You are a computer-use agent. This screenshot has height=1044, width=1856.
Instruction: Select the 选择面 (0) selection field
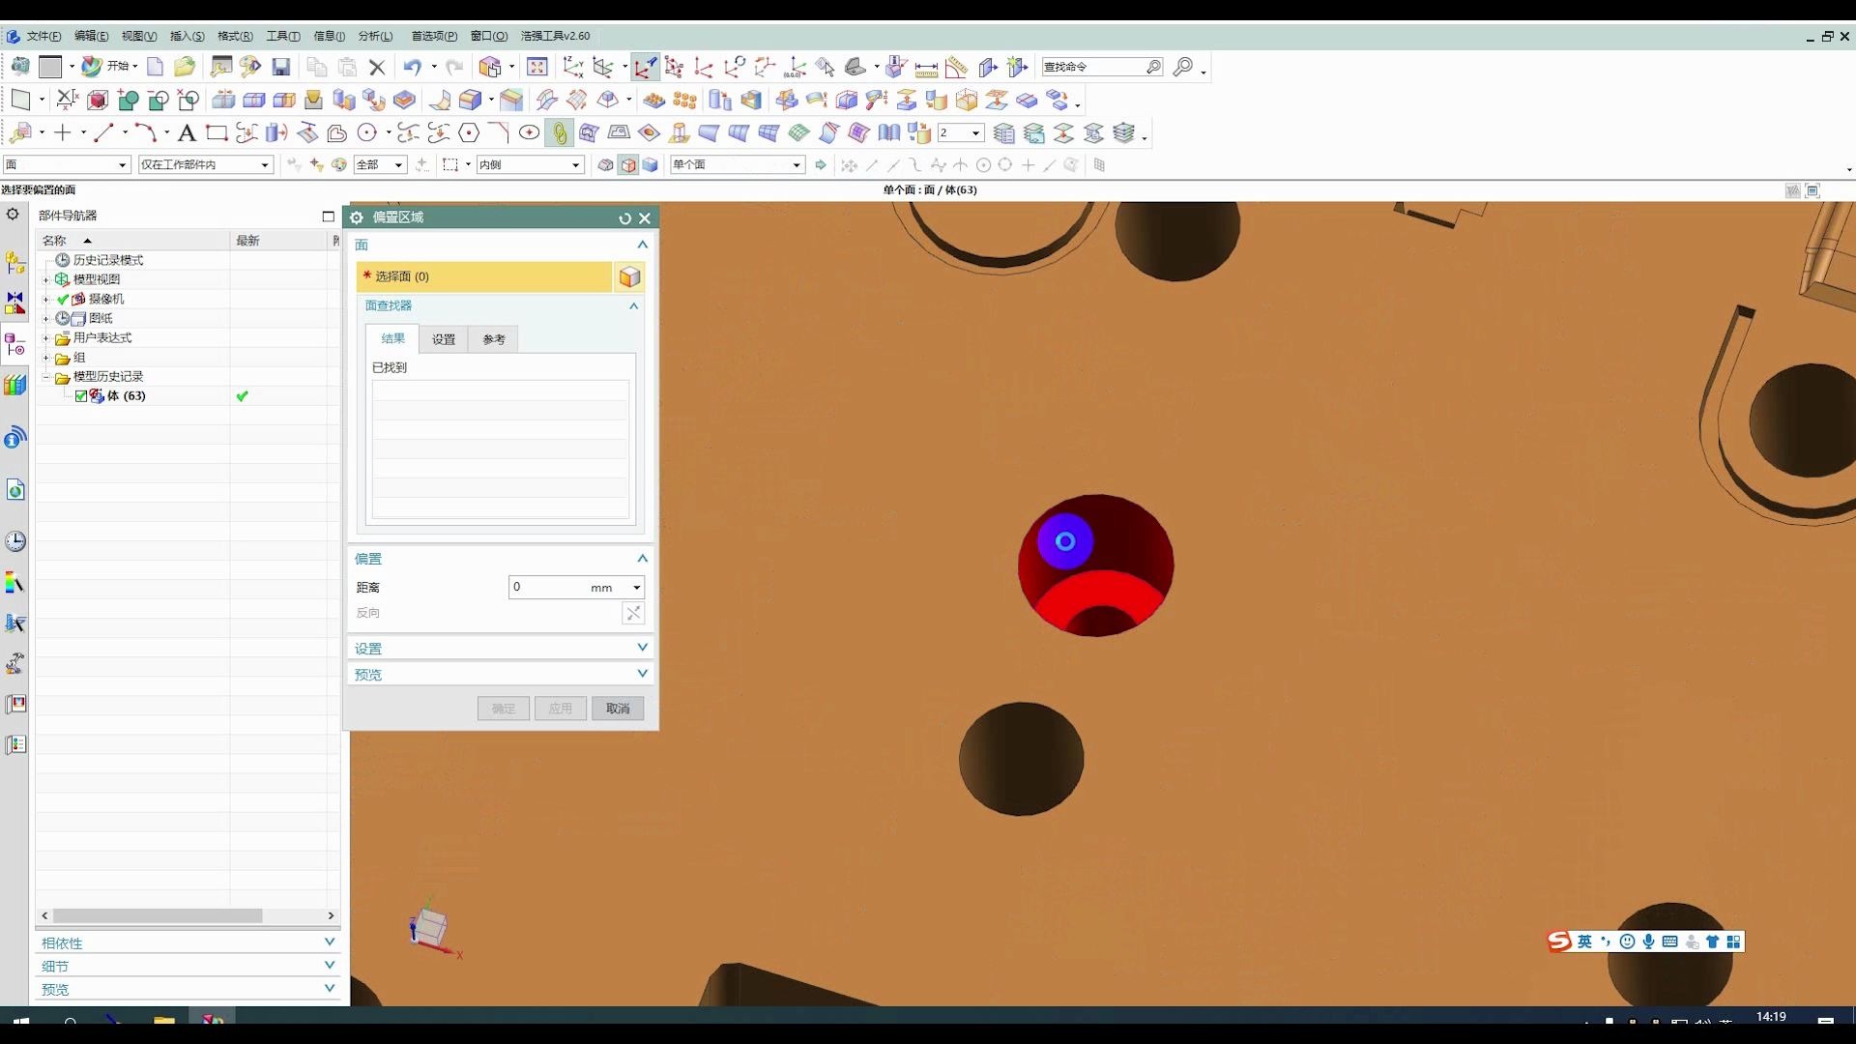(484, 276)
